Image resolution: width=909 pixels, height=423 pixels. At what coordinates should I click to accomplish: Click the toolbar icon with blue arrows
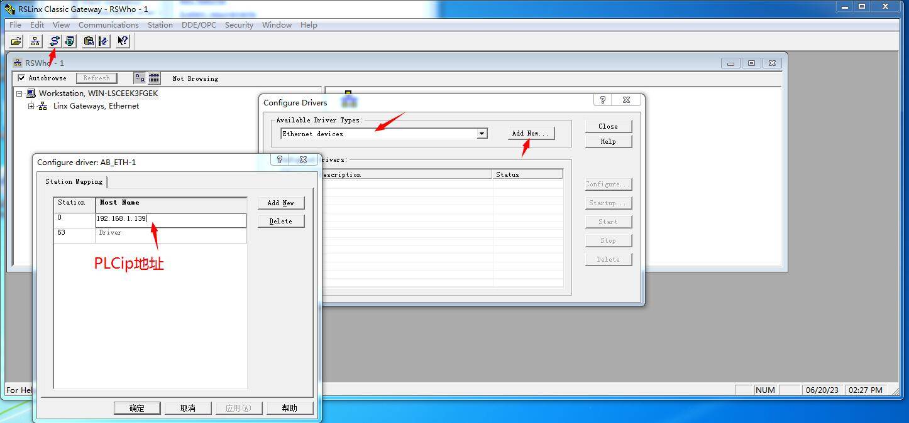point(104,41)
